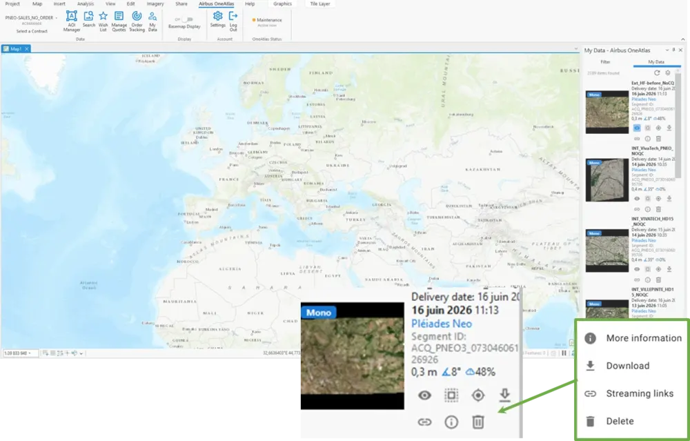
Task: Delete Ext_HF-before_NoCQ via side panel trash icon
Action: coord(658,139)
